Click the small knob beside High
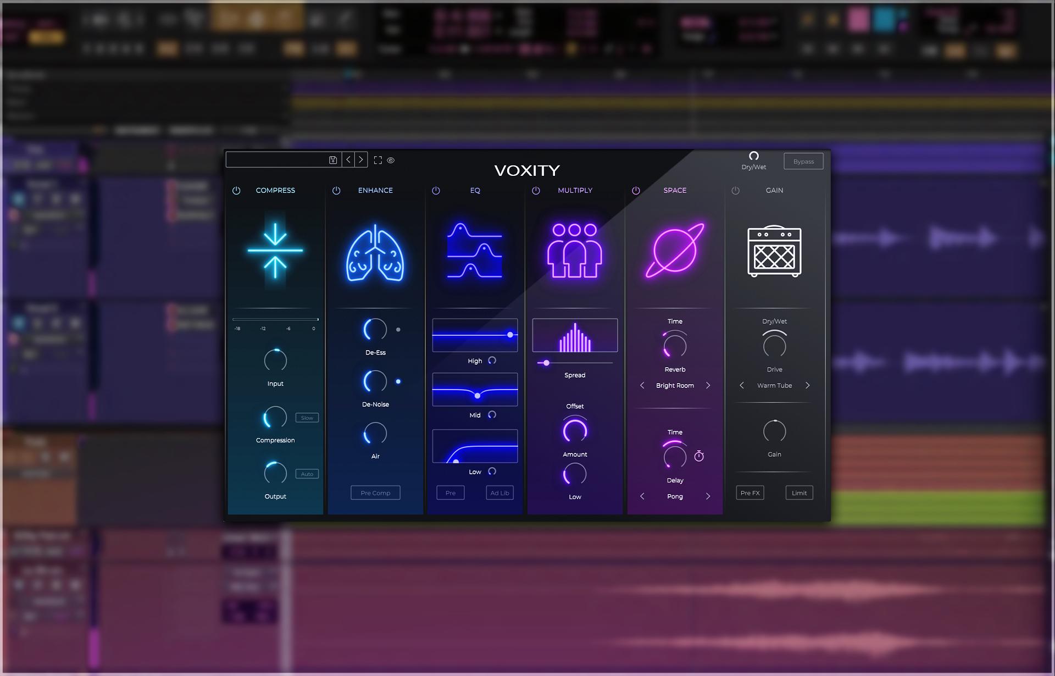The image size is (1055, 676). coord(492,361)
